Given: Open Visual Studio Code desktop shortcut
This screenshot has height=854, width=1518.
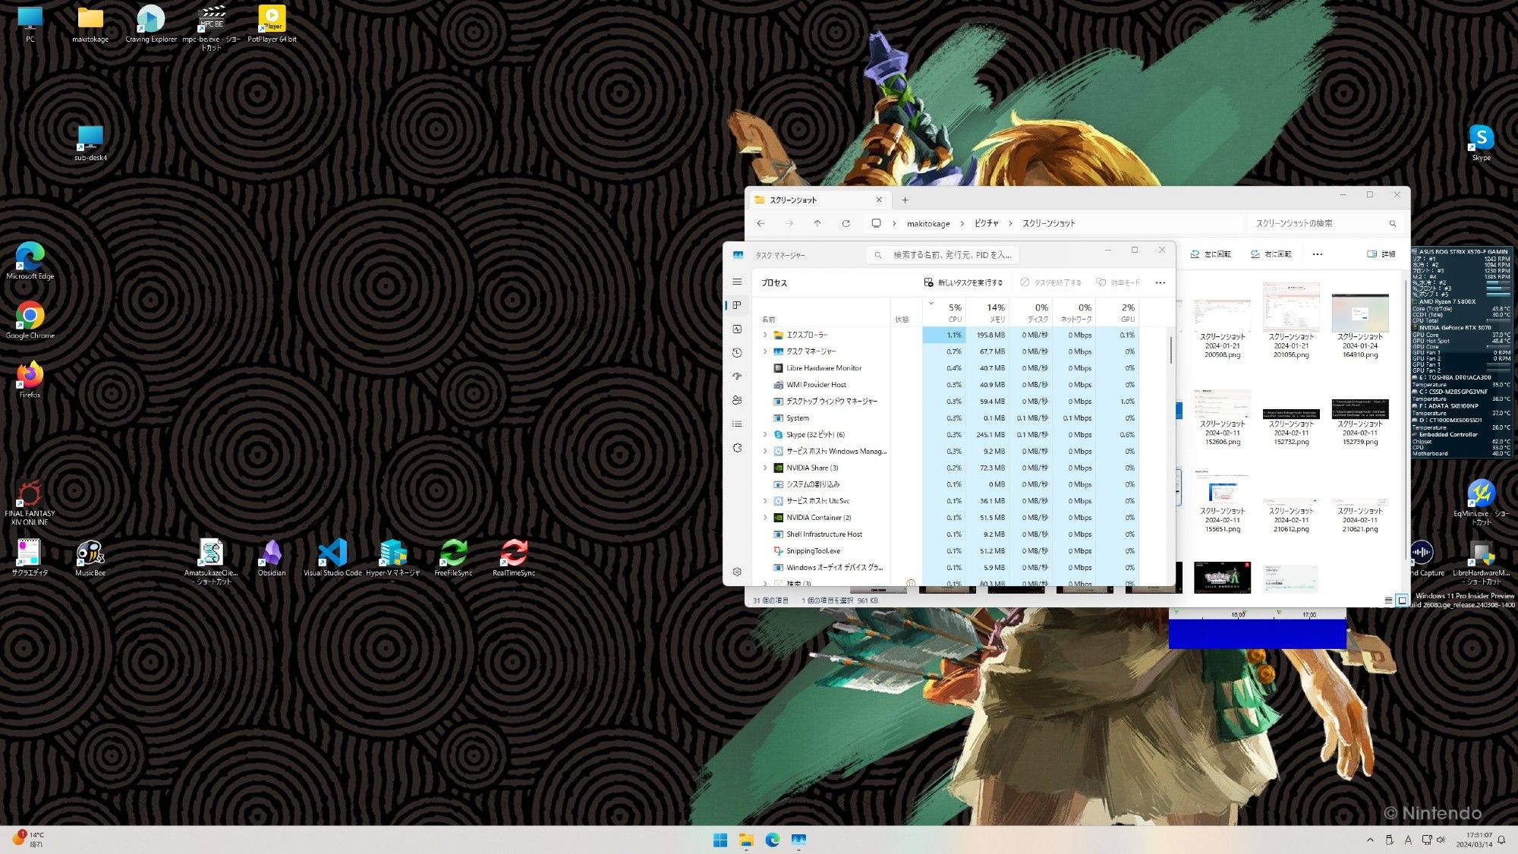Looking at the screenshot, I should point(332,558).
